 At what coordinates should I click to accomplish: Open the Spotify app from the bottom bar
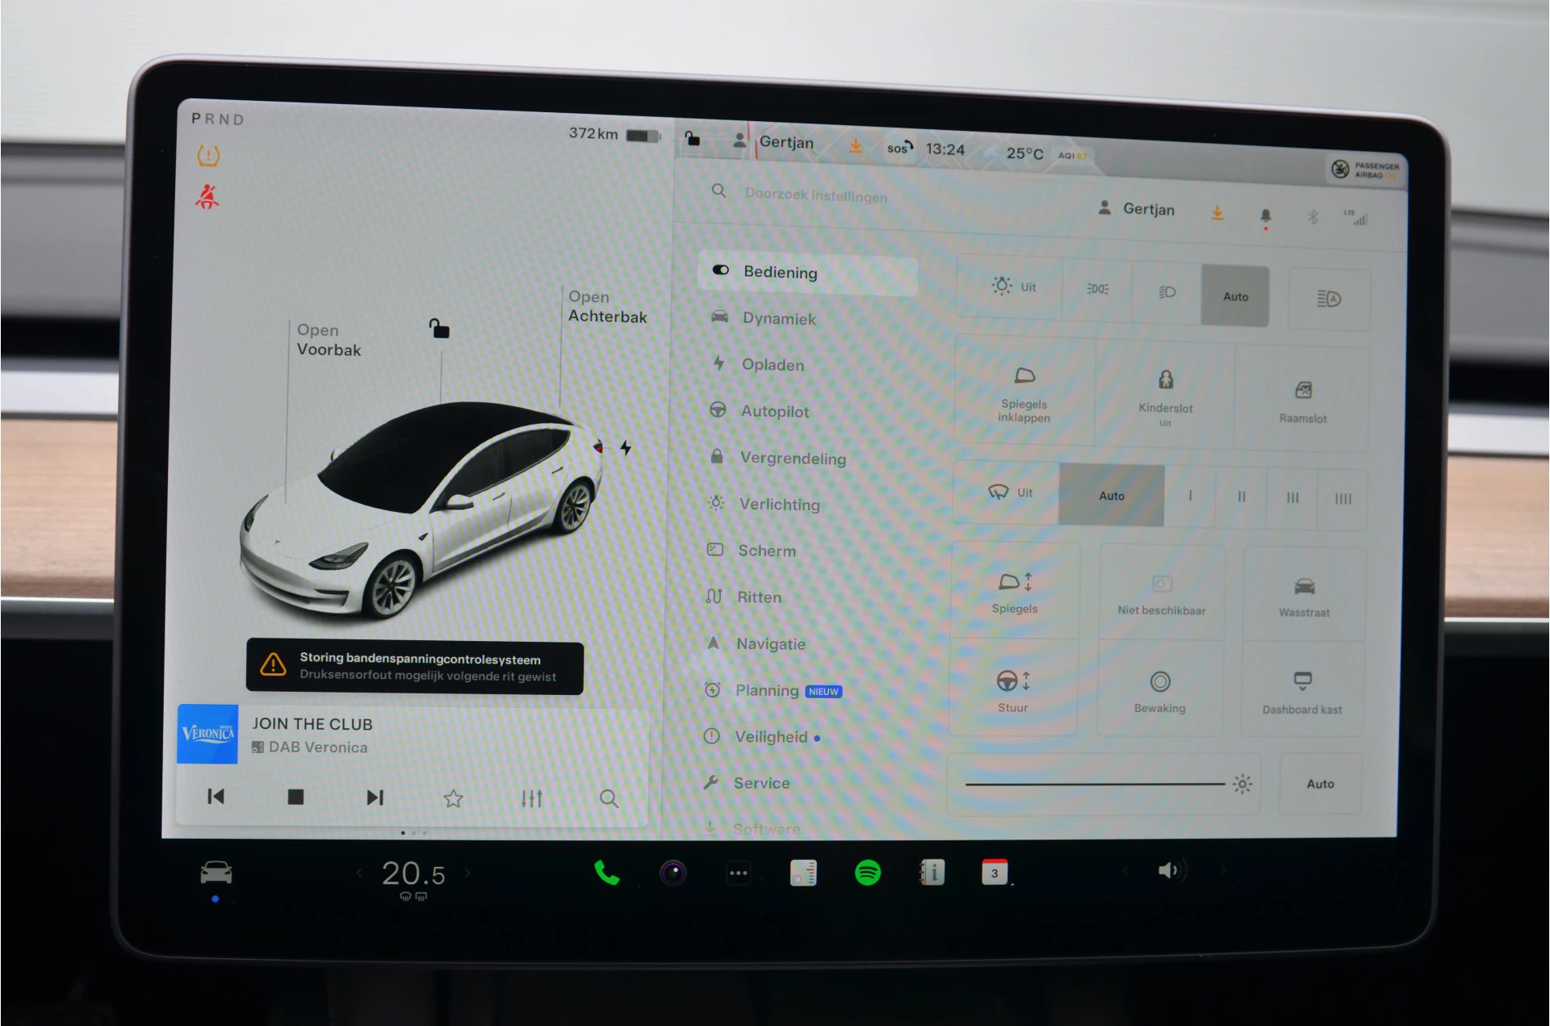[x=867, y=872]
